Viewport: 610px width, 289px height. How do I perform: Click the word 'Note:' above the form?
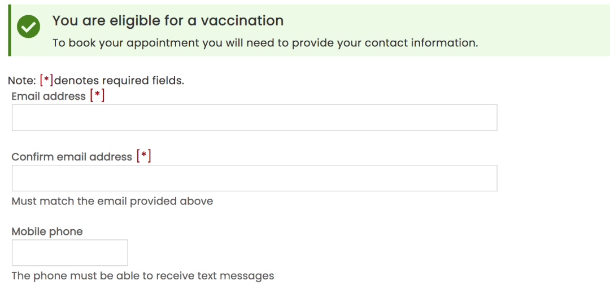coord(22,81)
